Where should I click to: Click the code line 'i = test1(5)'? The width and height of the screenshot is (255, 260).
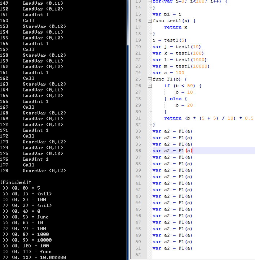[170, 40]
